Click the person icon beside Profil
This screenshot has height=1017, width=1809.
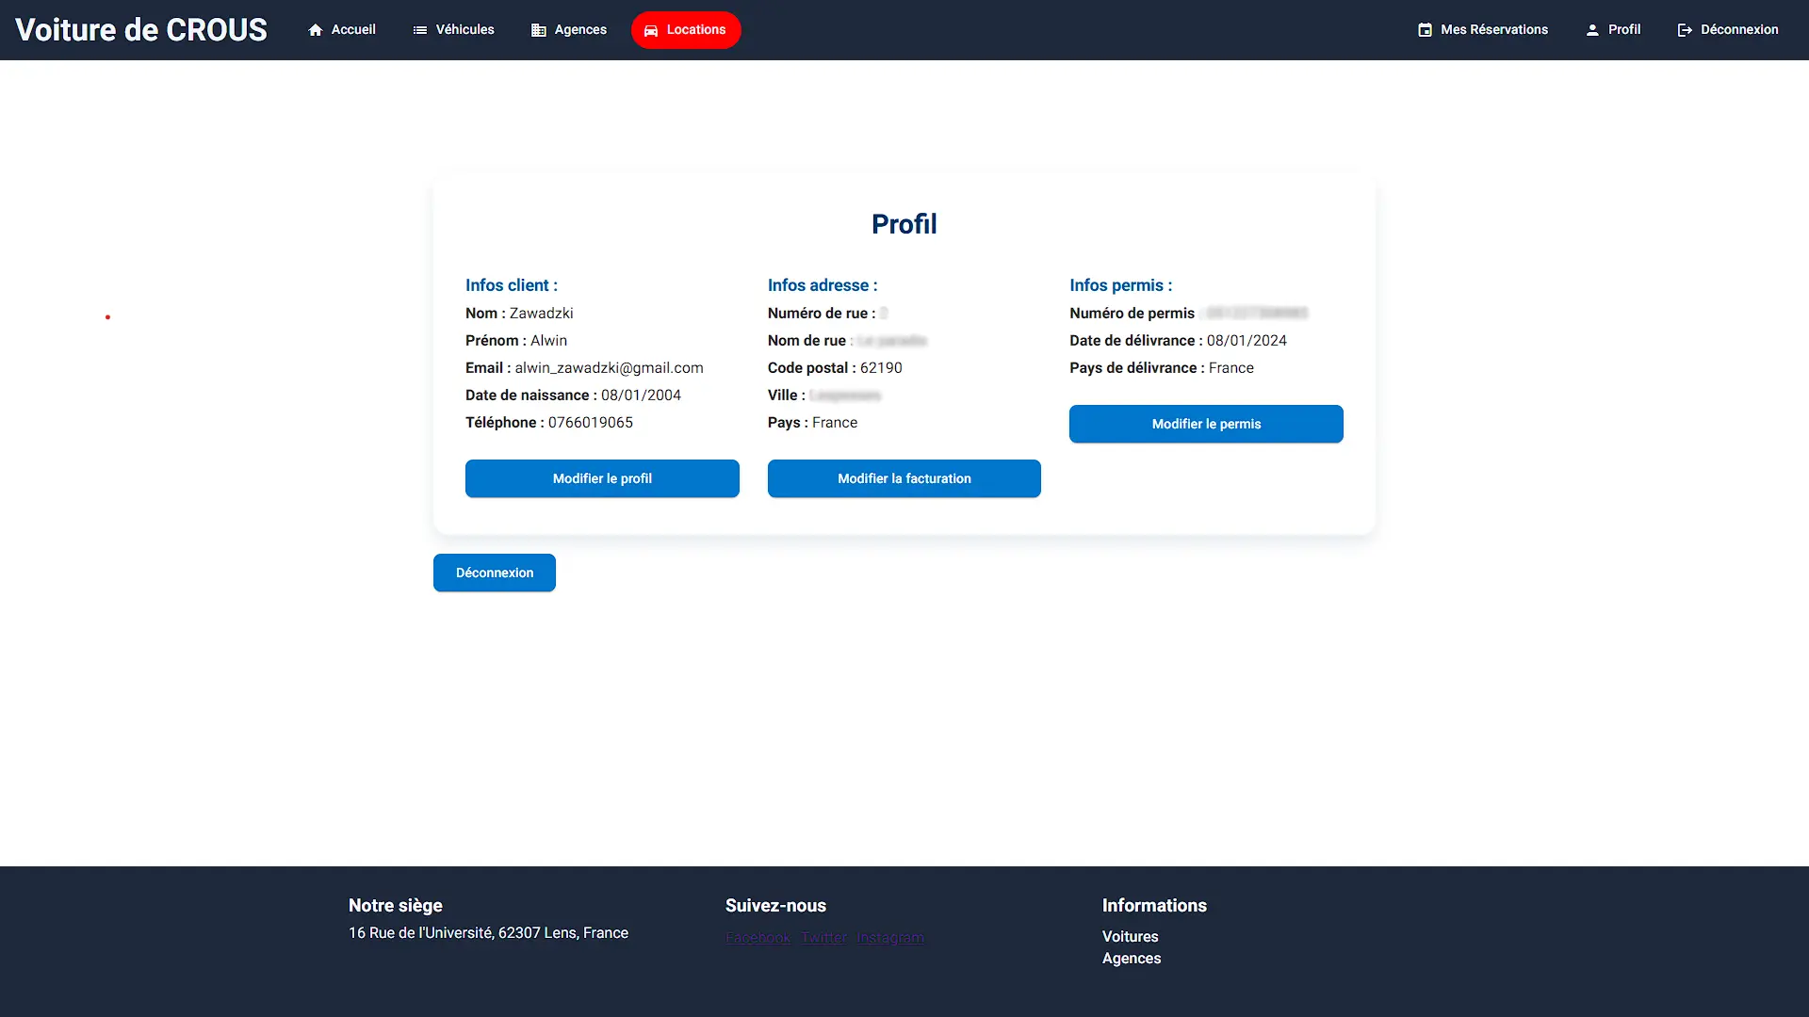(x=1592, y=30)
